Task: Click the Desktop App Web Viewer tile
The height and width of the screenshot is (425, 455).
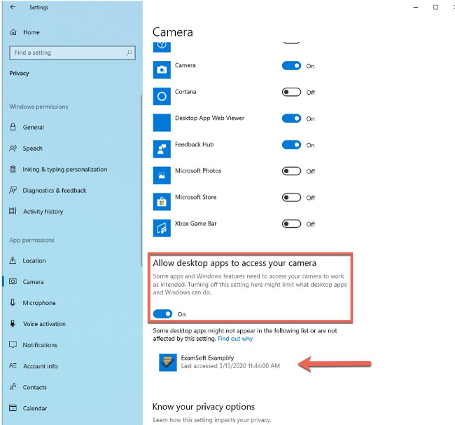Action: (x=162, y=123)
